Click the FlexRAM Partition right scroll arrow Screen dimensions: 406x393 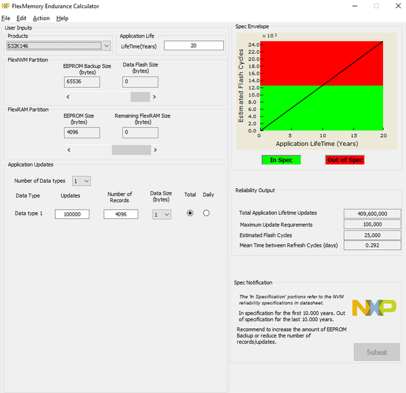click(155, 150)
